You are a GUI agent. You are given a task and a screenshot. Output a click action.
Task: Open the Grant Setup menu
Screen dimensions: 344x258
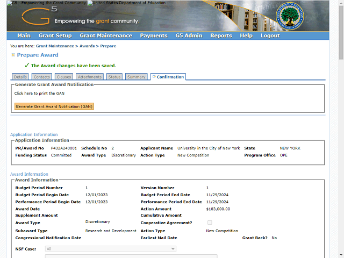click(x=55, y=35)
